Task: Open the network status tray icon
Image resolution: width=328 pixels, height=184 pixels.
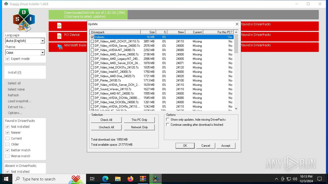Action: pos(289,179)
